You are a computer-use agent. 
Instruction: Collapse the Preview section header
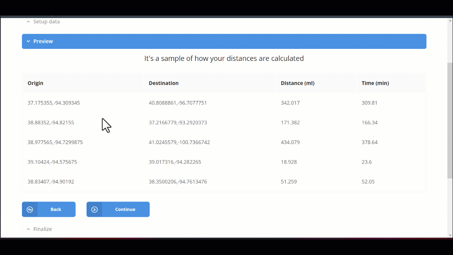coord(224,41)
